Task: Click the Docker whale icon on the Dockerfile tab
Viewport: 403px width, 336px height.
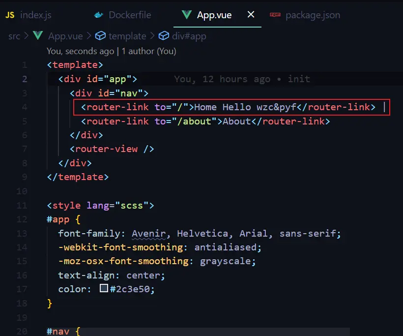Action: tap(99, 15)
